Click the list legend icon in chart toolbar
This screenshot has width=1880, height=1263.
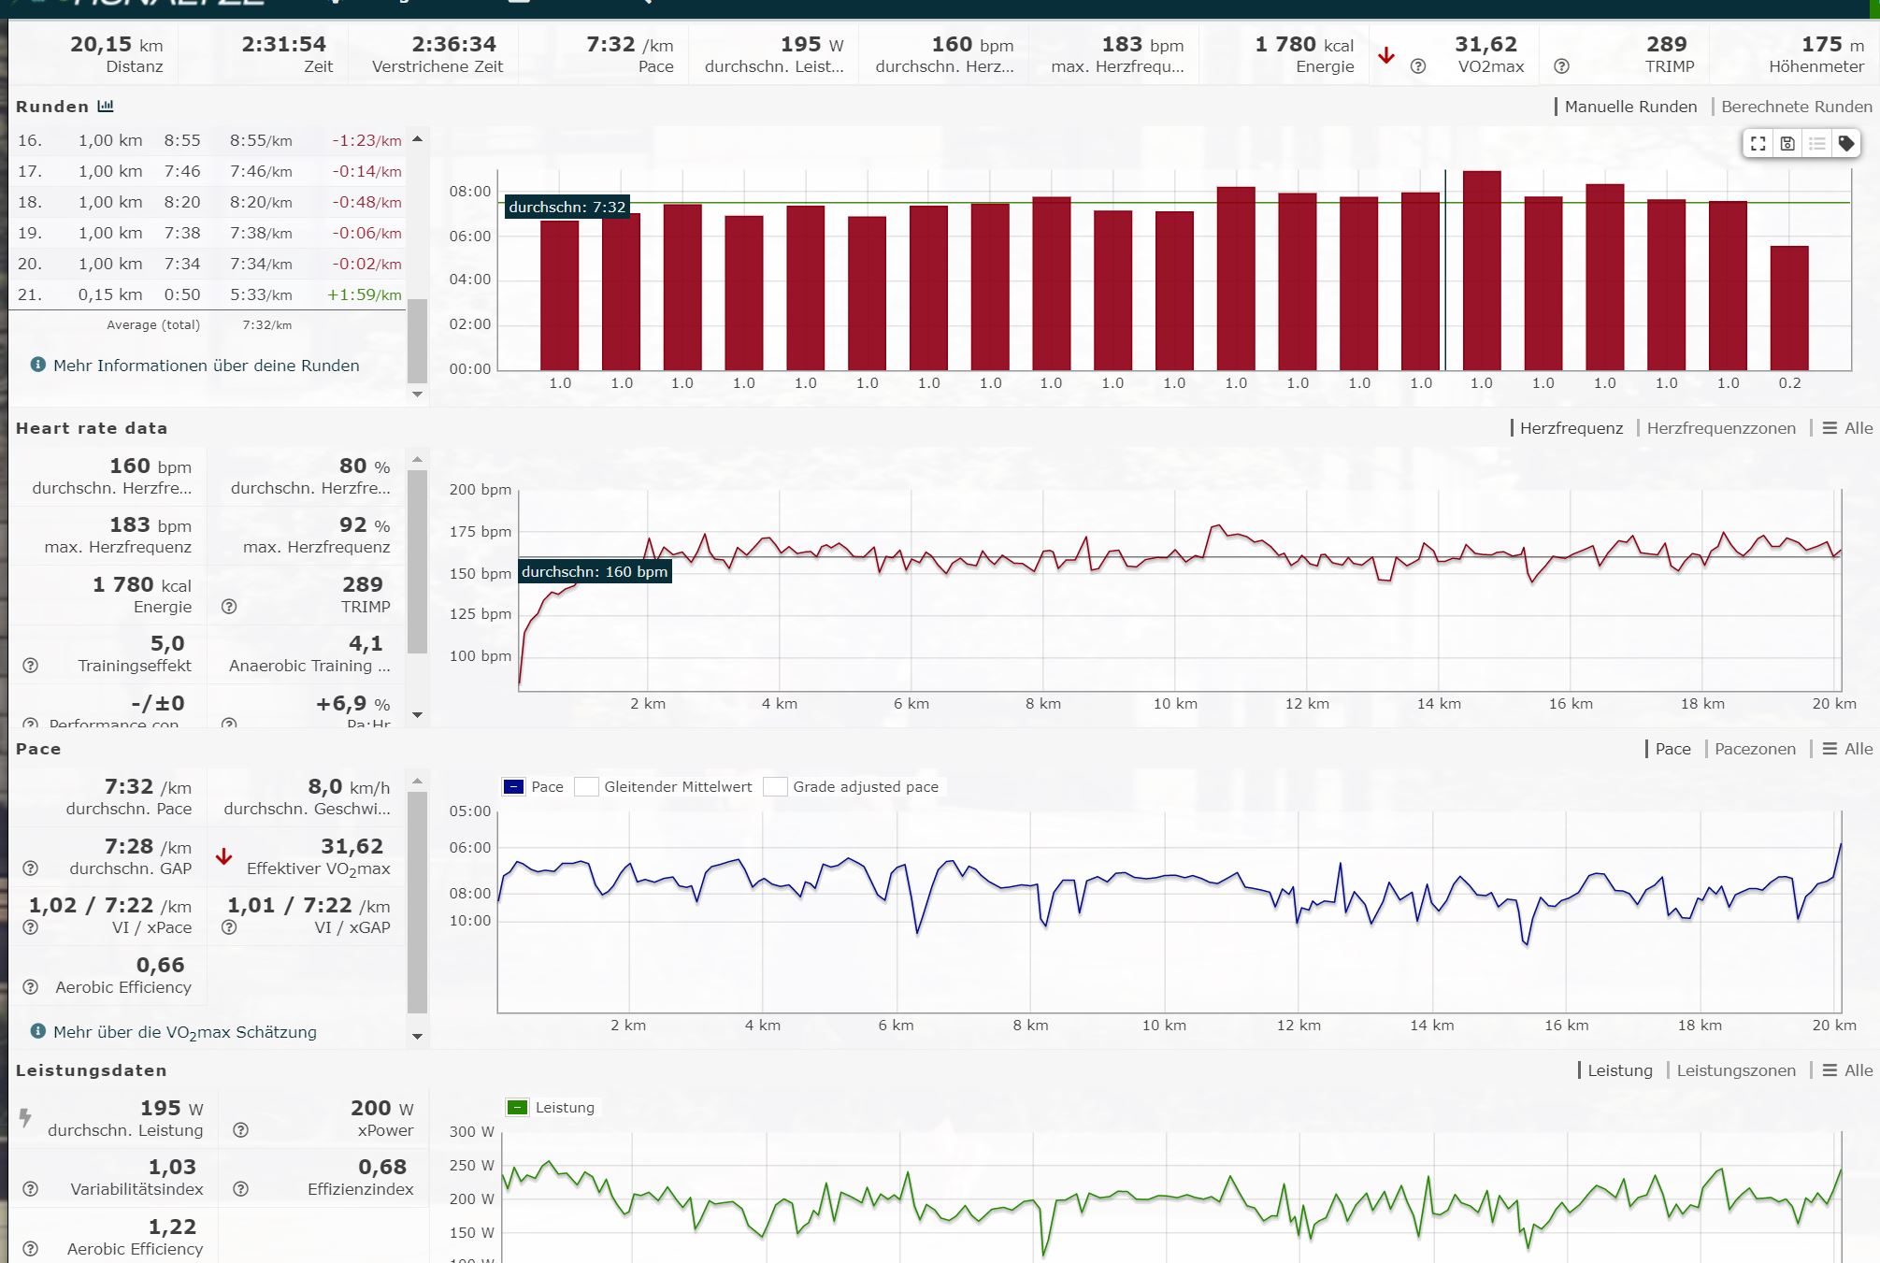click(1816, 144)
